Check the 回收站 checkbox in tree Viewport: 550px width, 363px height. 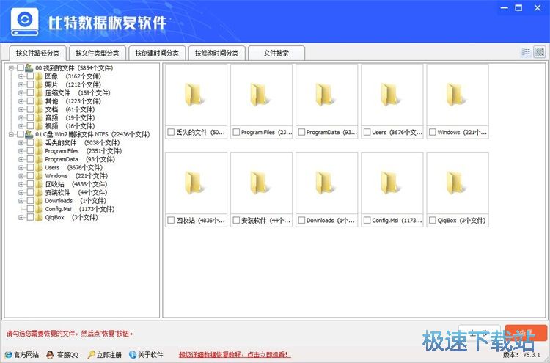[30, 184]
